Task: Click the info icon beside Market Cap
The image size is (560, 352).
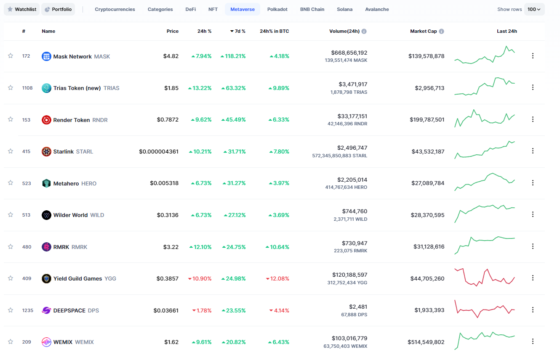Action: pyautogui.click(x=441, y=31)
